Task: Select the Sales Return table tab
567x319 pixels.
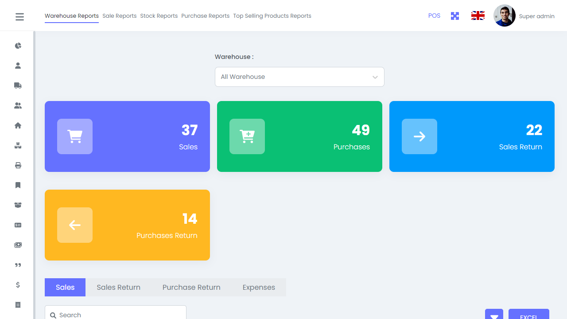Action: point(118,287)
